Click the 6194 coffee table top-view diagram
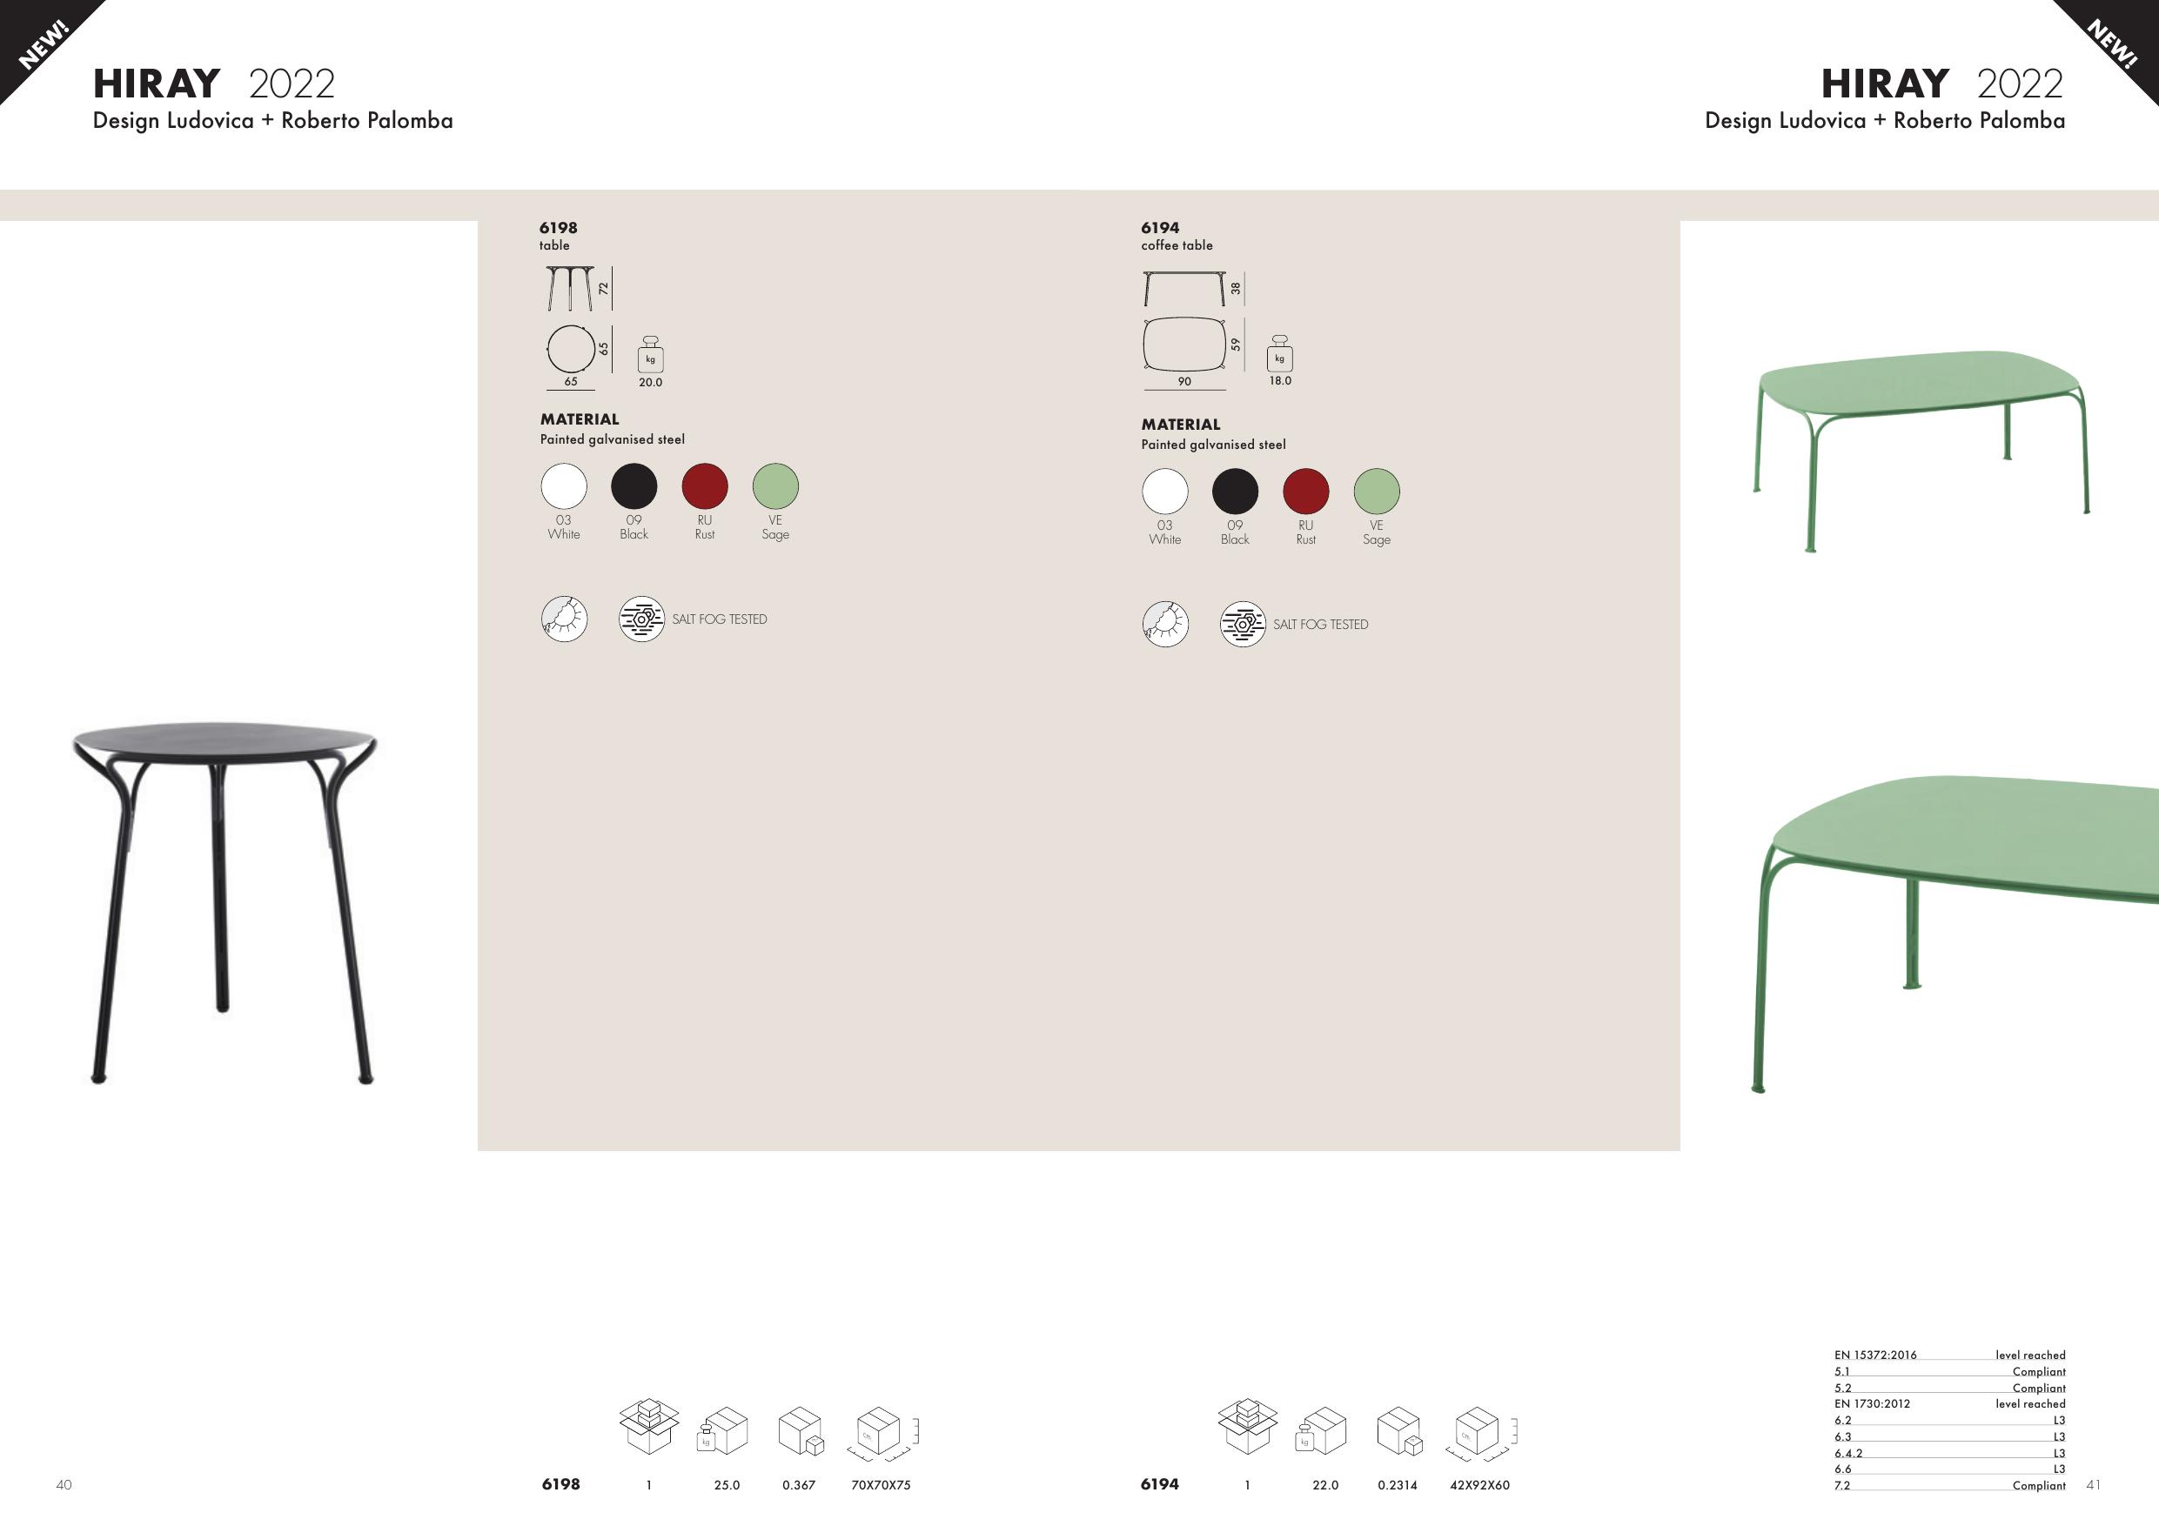Viewport: 2159px width, 1526px height. pos(1185,345)
